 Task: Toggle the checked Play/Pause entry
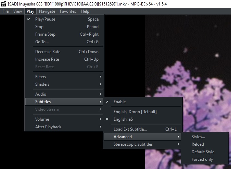pyautogui.click(x=64, y=19)
